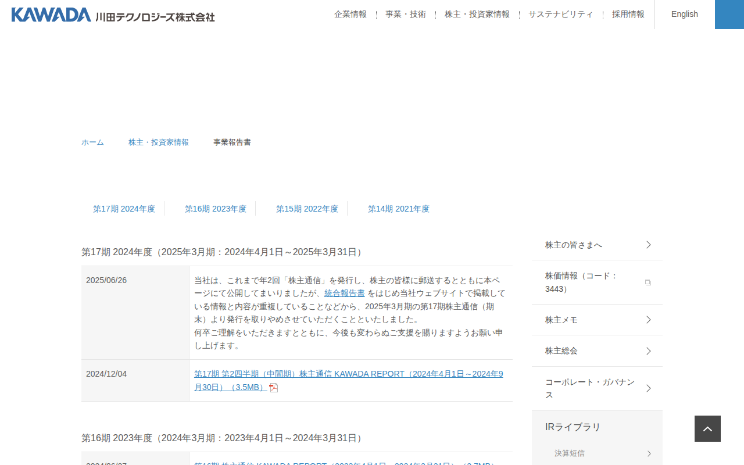Click the 事業報告書 breadcrumb text

point(232,142)
